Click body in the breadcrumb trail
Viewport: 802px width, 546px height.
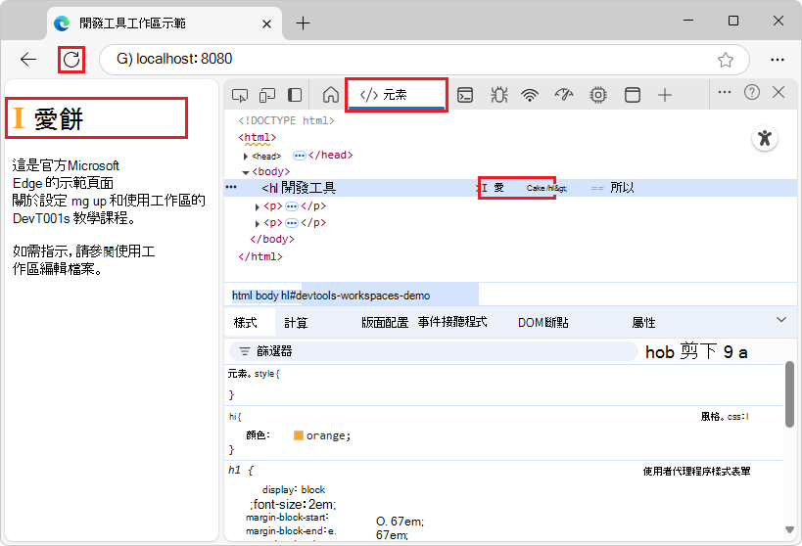[x=267, y=296]
